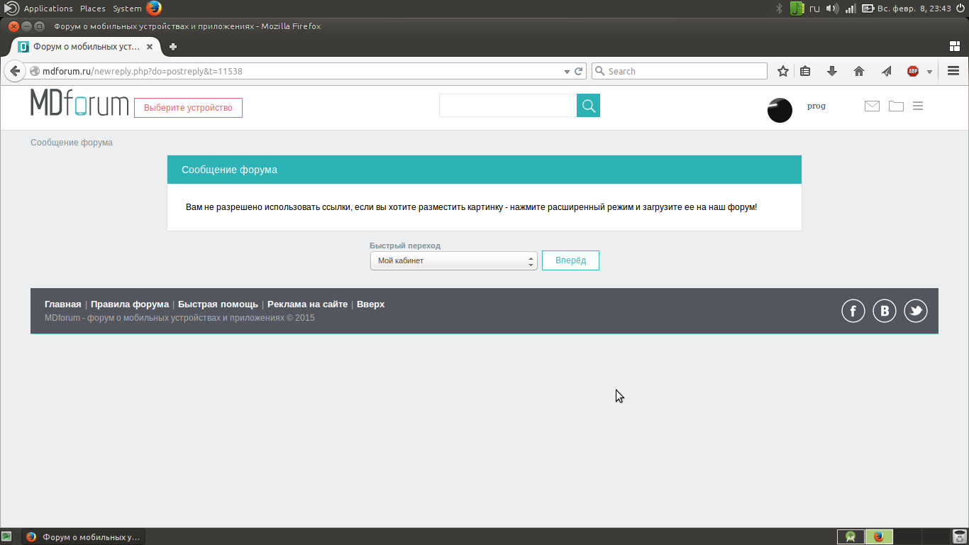Click the 'Выберите устройство' button
The width and height of the screenshot is (969, 545).
tap(188, 108)
